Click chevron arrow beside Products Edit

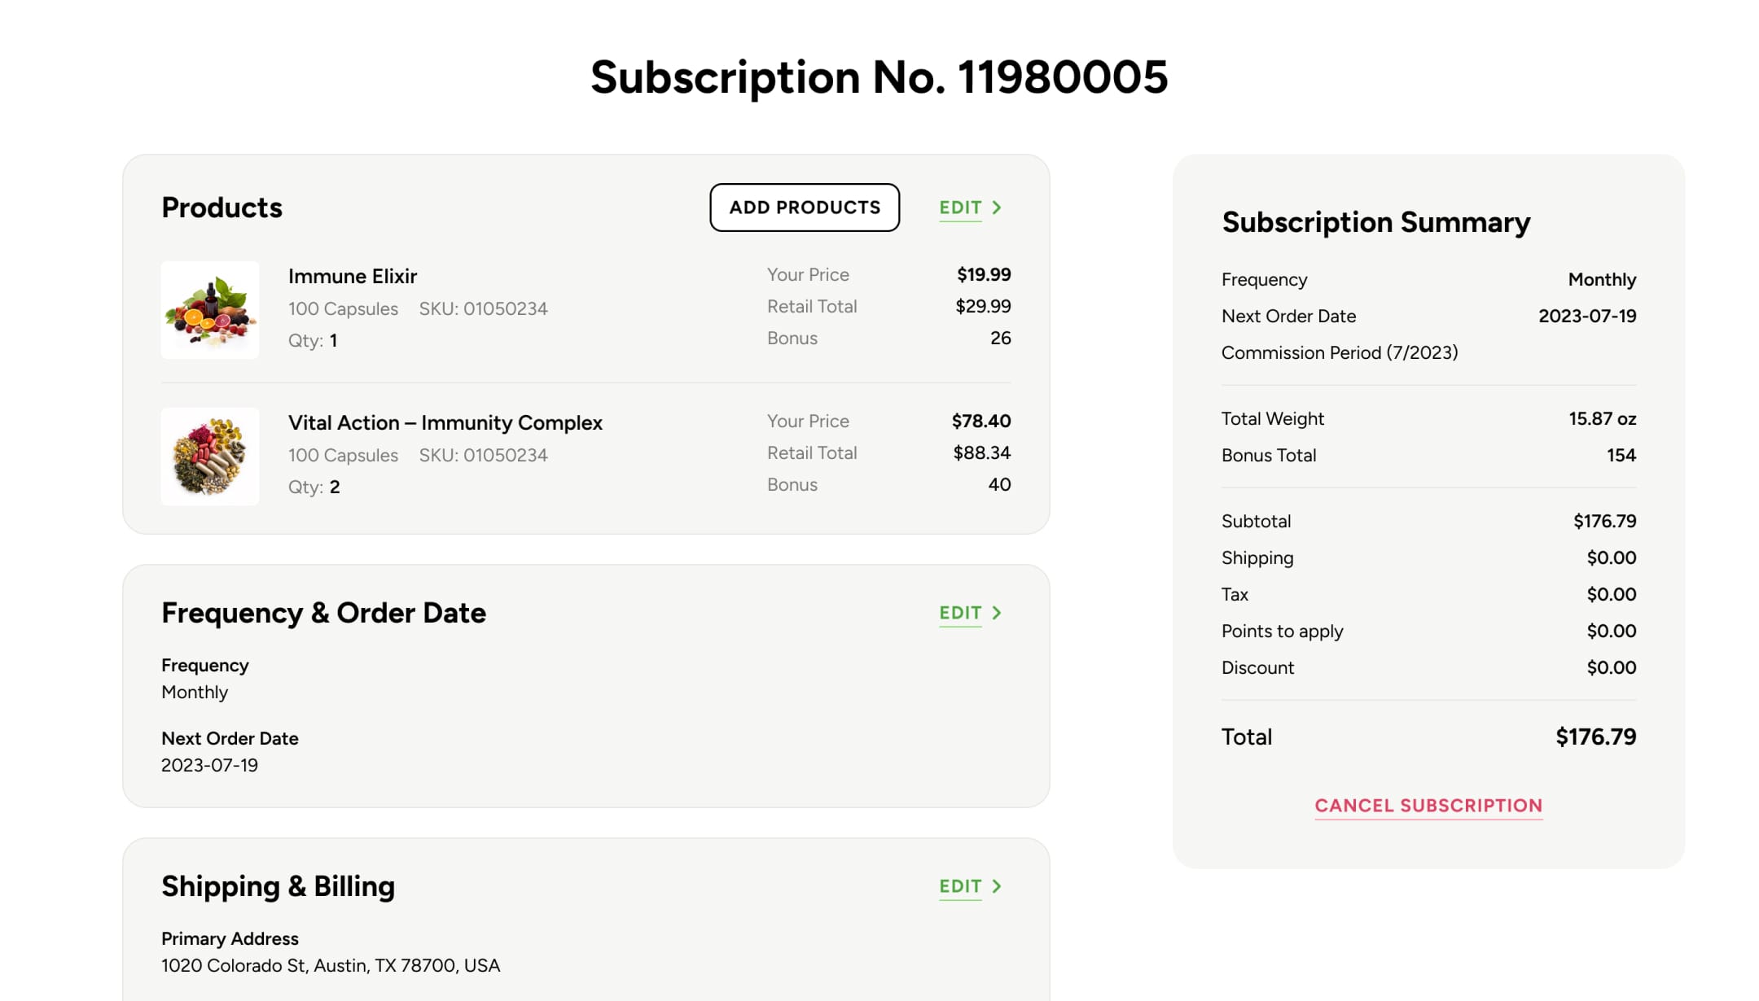[997, 208]
